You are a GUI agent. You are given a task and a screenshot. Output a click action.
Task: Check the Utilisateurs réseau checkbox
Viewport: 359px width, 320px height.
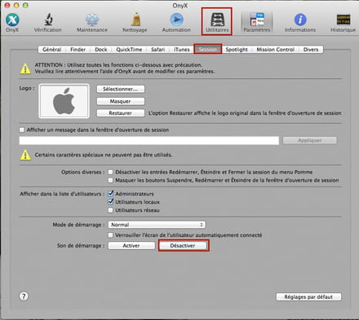point(110,210)
